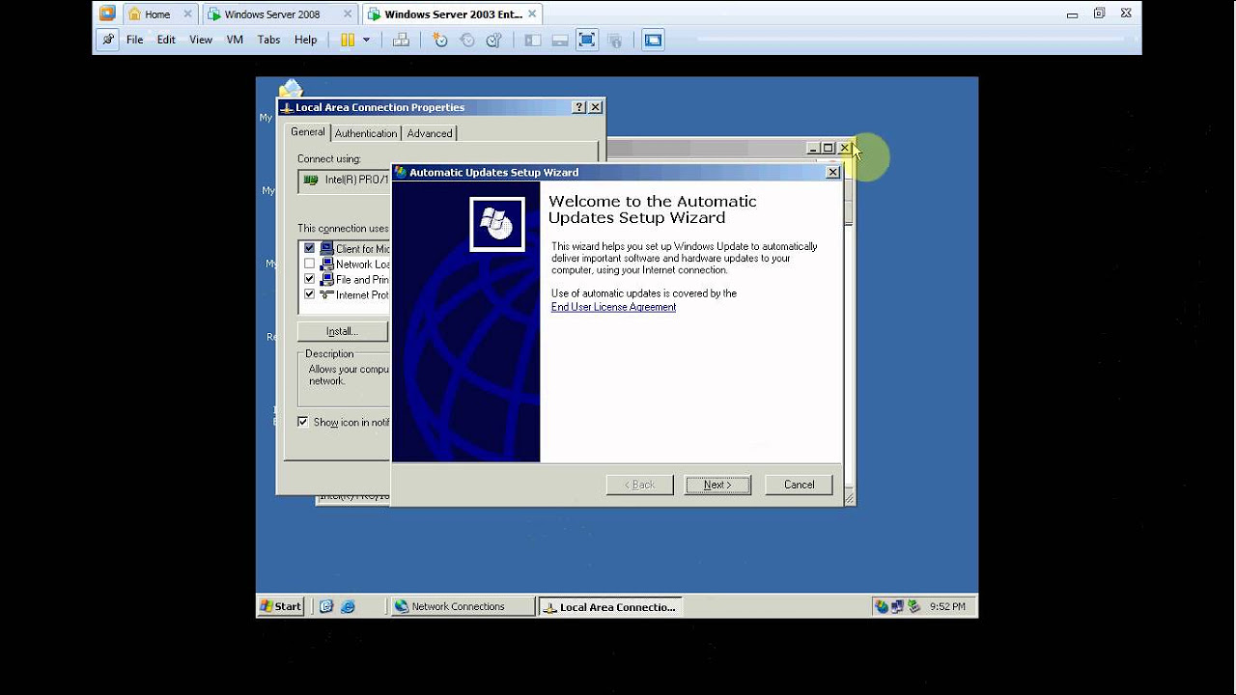The image size is (1236, 695).
Task: Click the VMware Workstation logo icon
Action: click(107, 14)
